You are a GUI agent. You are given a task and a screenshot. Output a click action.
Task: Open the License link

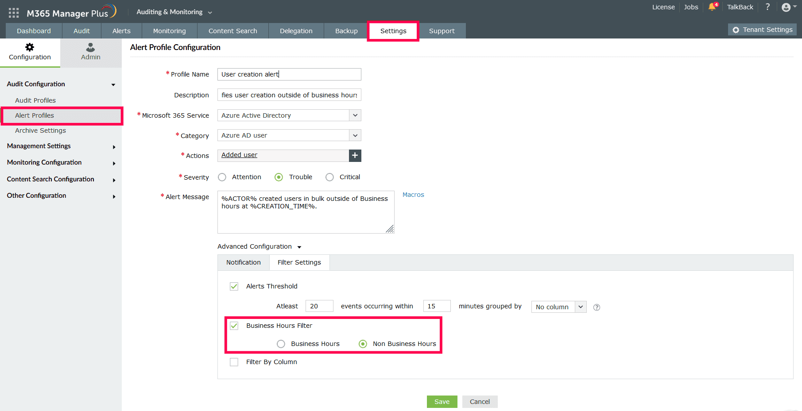coord(663,7)
